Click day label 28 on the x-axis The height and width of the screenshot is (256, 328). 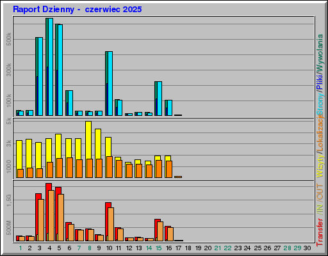(287, 248)
